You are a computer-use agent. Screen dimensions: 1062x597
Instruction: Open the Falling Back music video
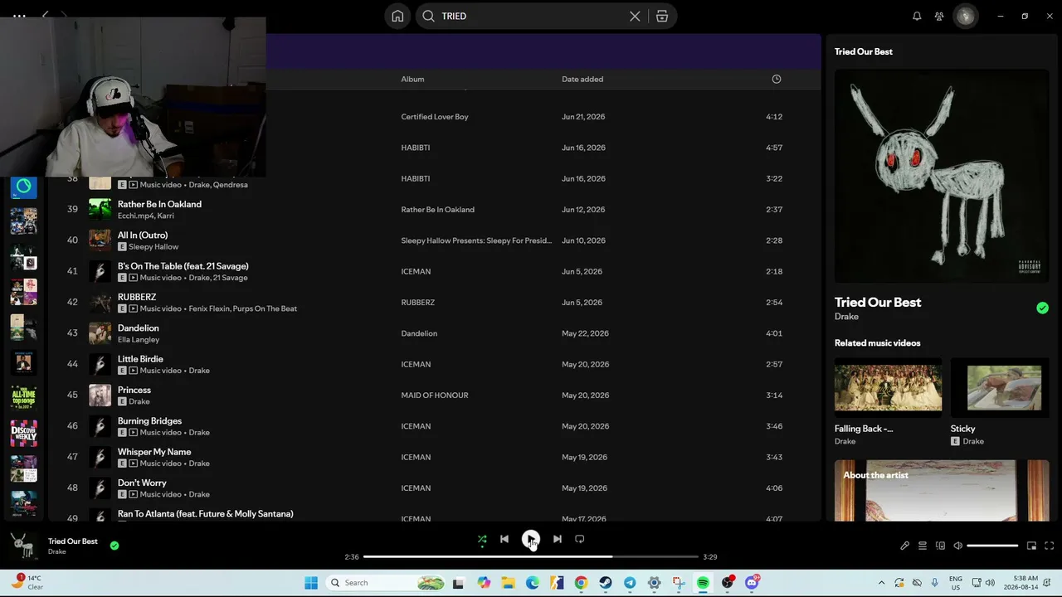(x=888, y=402)
